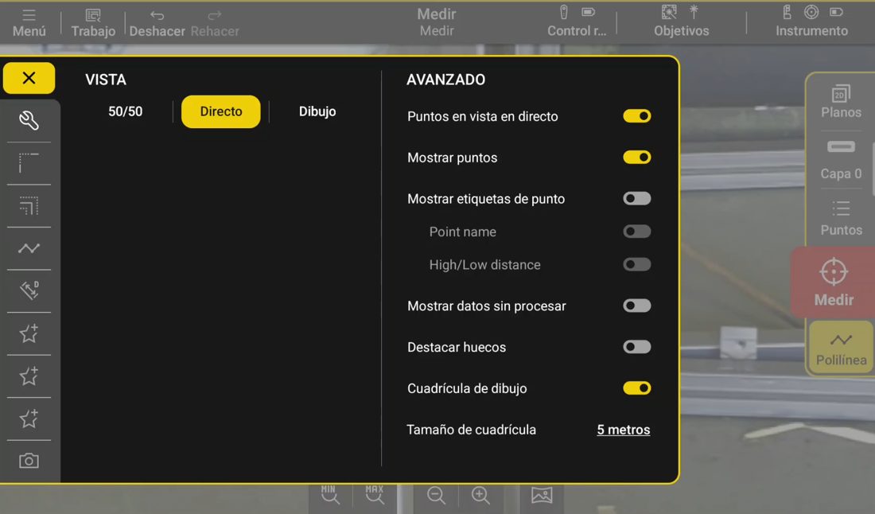Toggle the Mostrar puntos switch
Screen dimensions: 875x514
pos(636,158)
